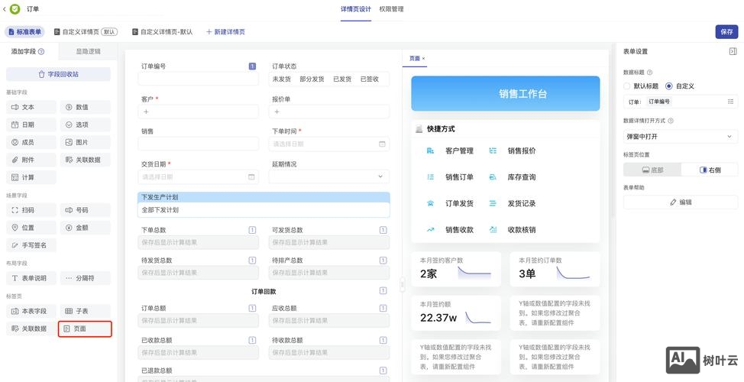
Task: Open 客户管理 shortcut
Action: 451,151
